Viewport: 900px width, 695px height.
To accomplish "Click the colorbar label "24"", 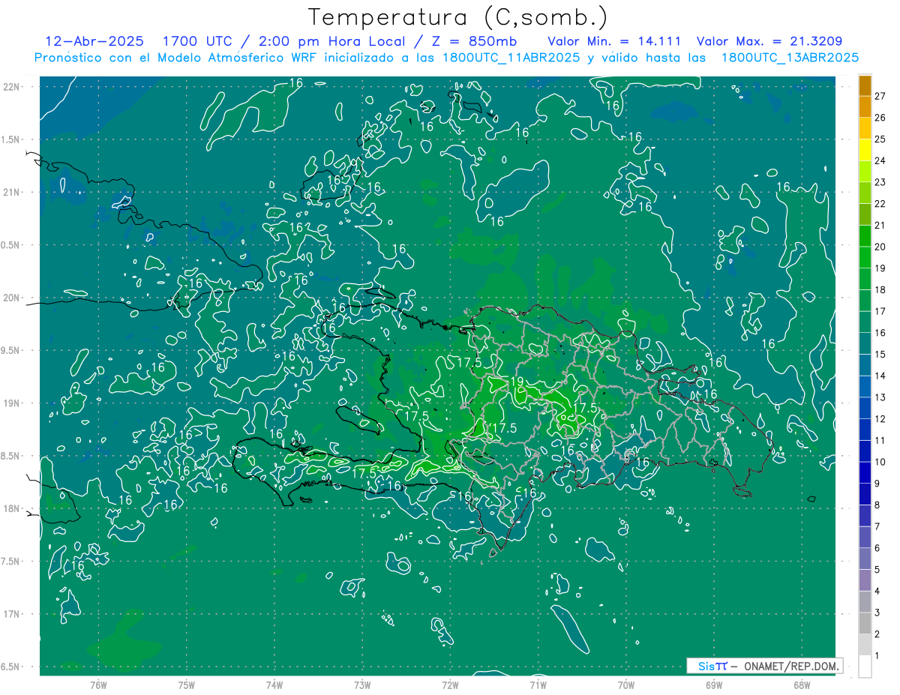I will [x=880, y=160].
